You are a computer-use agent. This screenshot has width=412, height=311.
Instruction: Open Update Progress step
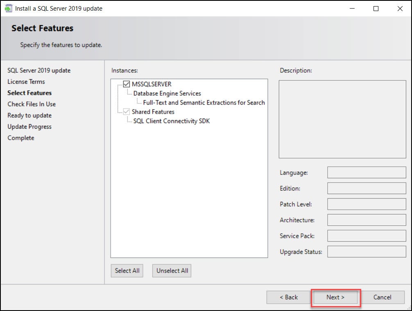(29, 127)
